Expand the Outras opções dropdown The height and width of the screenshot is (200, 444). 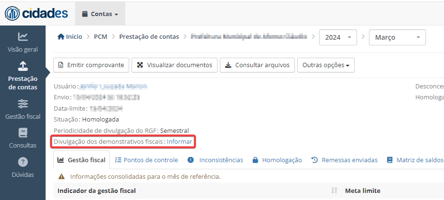(326, 65)
